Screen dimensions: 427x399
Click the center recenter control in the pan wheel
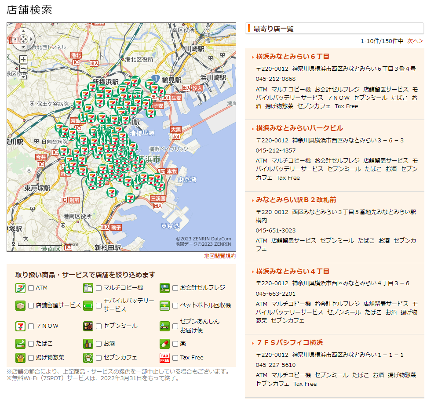pyautogui.click(x=23, y=40)
